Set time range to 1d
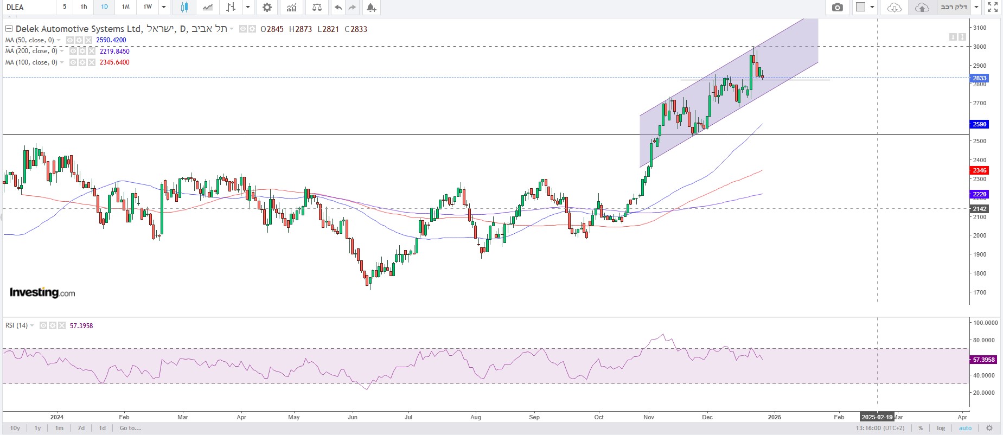 (103, 428)
